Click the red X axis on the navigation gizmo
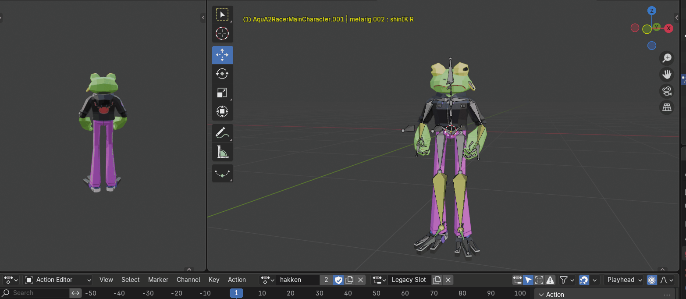The height and width of the screenshot is (299, 686). tap(668, 28)
